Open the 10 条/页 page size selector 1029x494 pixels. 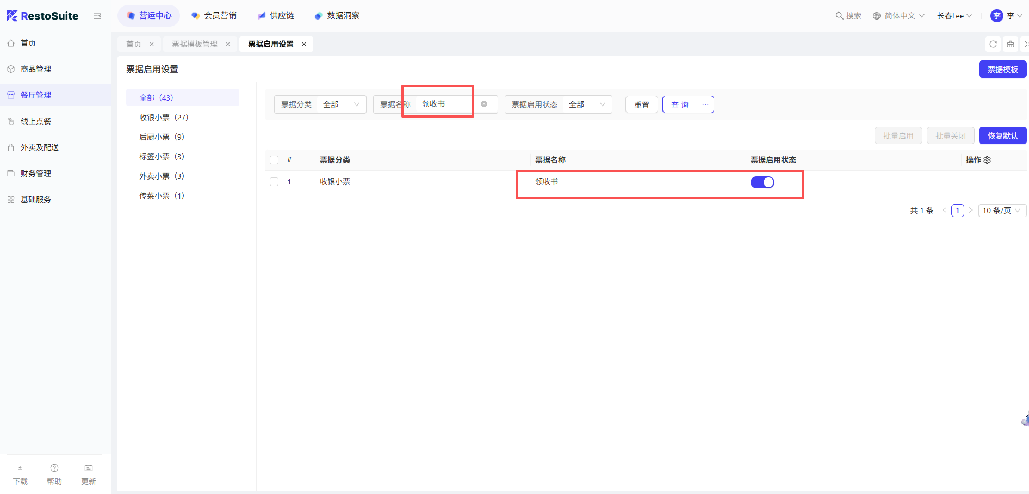click(1001, 211)
